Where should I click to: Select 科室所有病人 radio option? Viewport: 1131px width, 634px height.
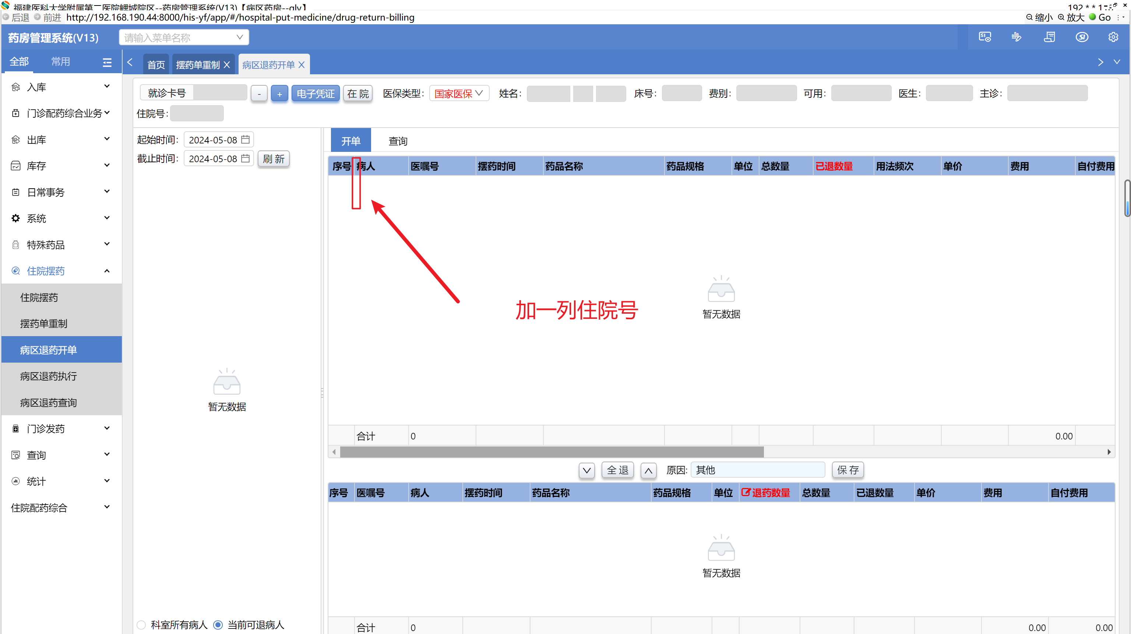click(x=141, y=625)
